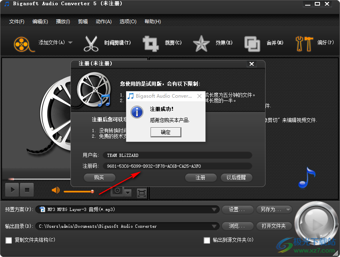Click the 添加文件(A) label
The image size is (340, 257).
click(52, 42)
